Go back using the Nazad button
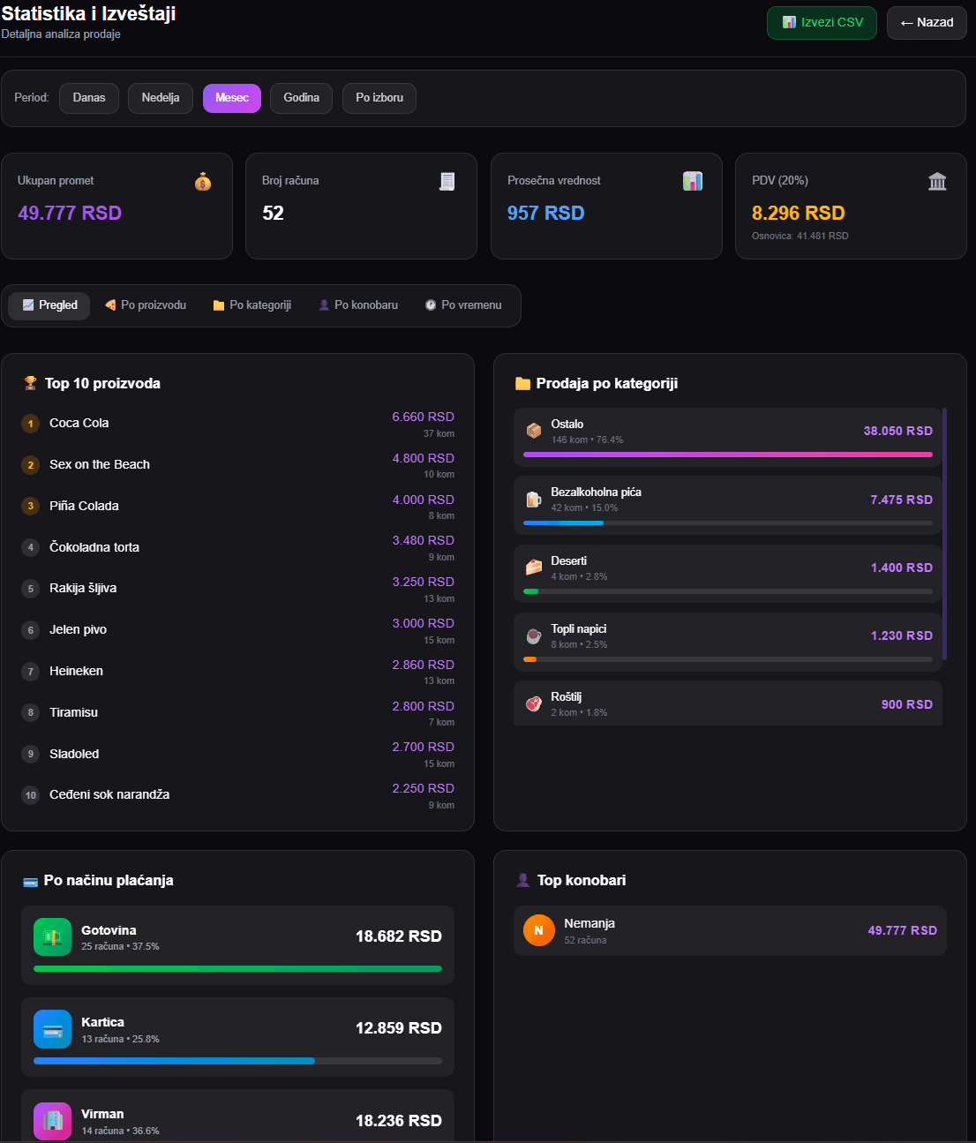Screen dimensions: 976x1143 927,22
